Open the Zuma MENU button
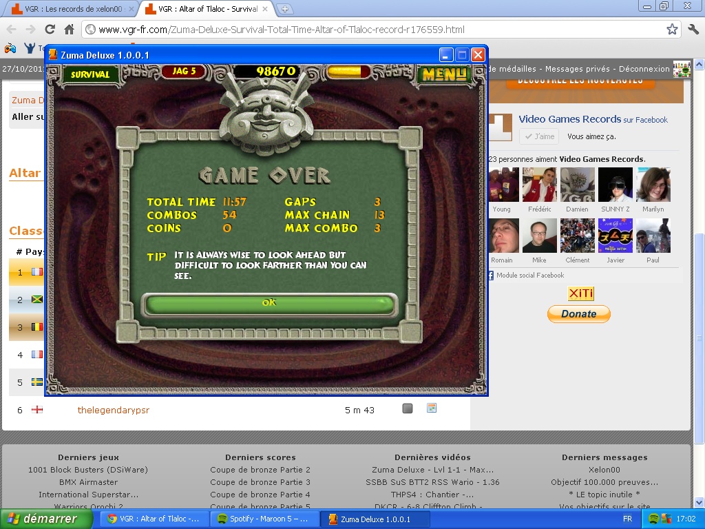Viewport: 705px width, 529px height. (x=443, y=74)
